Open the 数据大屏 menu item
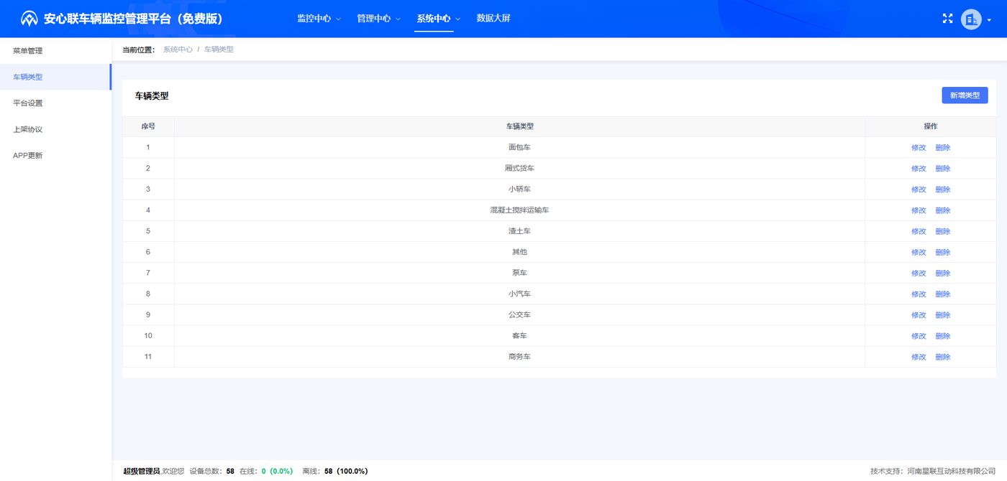 493,19
